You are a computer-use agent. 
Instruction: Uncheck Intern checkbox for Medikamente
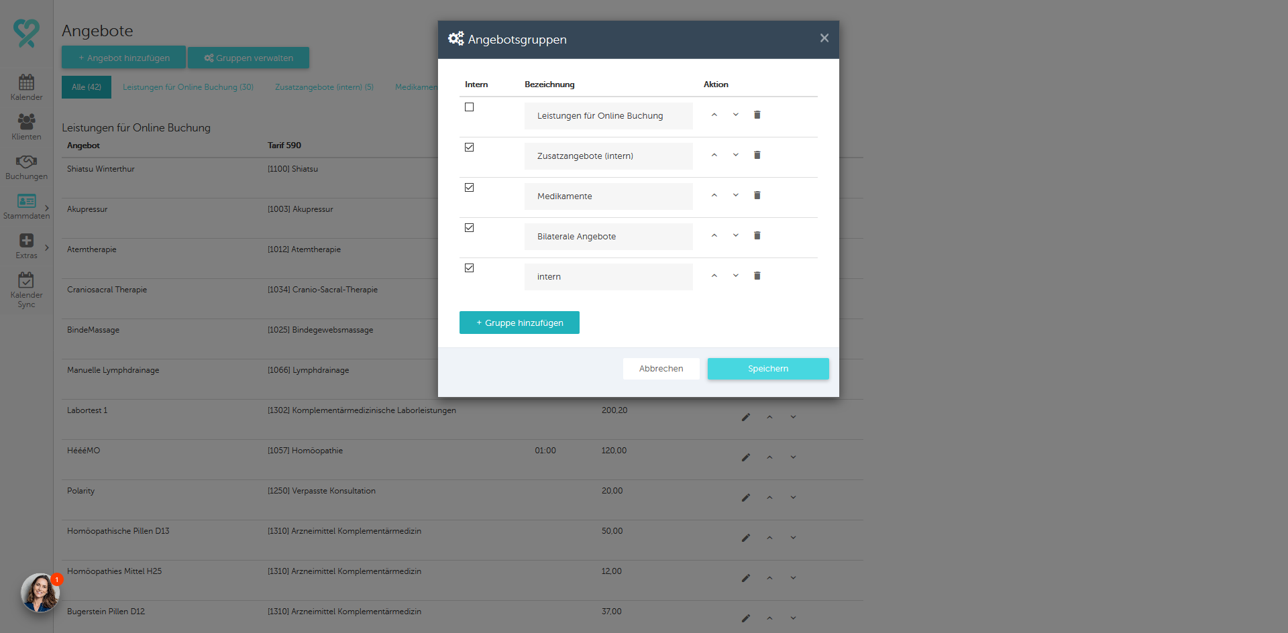pos(470,188)
